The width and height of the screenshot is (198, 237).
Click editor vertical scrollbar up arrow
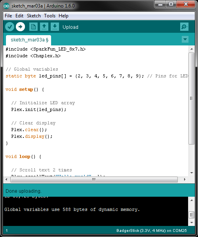192,49
